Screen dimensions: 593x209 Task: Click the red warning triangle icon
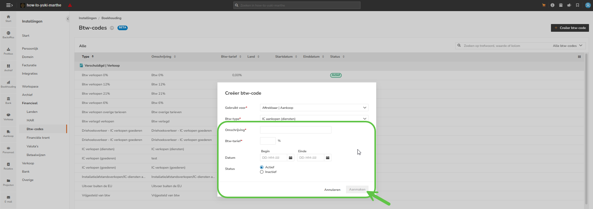click(x=70, y=5)
